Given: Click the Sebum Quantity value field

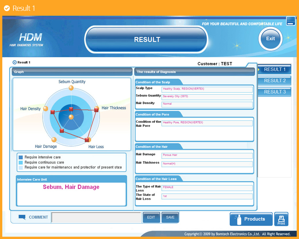Looking at the screenshot, I should coord(207,97).
